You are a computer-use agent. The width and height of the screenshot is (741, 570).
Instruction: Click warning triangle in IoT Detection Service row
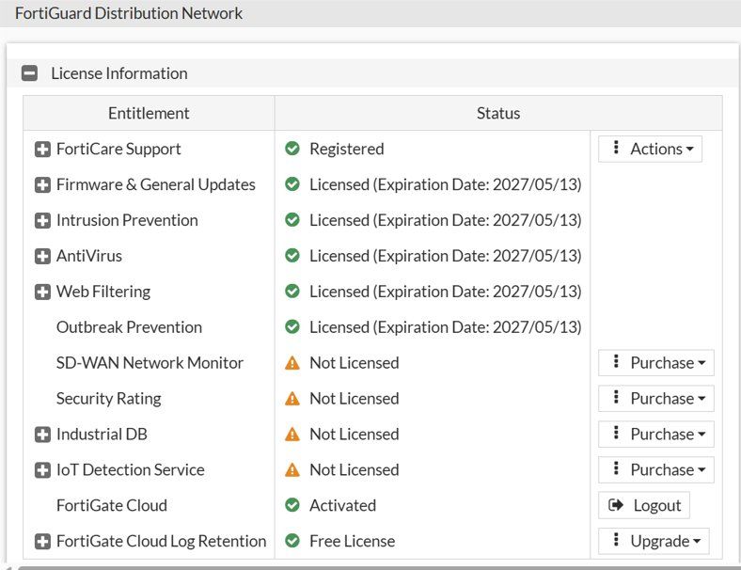pyautogui.click(x=292, y=469)
